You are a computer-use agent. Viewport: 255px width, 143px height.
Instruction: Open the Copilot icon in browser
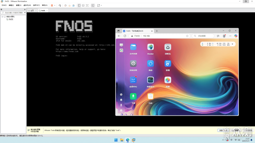[x=236, y=36]
